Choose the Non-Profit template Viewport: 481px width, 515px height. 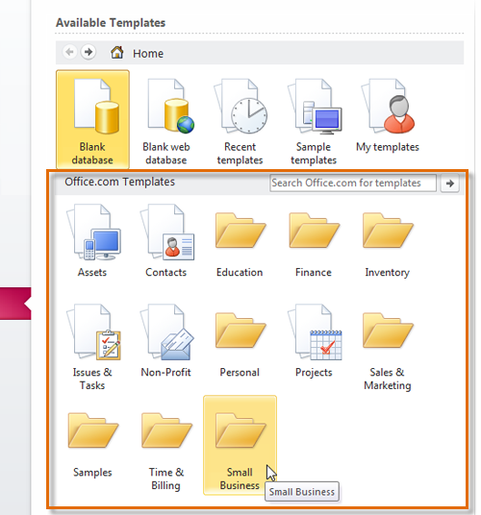(166, 342)
